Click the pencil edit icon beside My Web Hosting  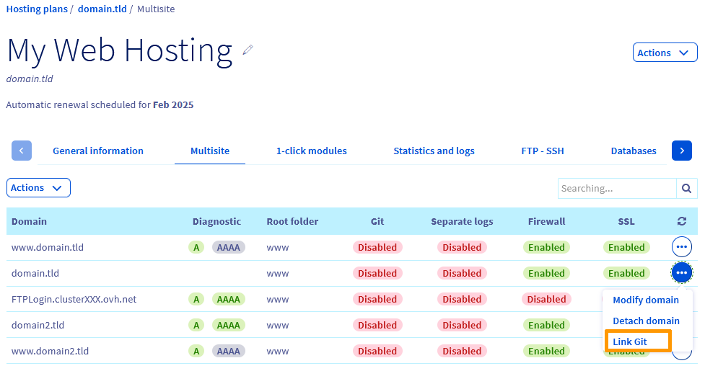(248, 50)
